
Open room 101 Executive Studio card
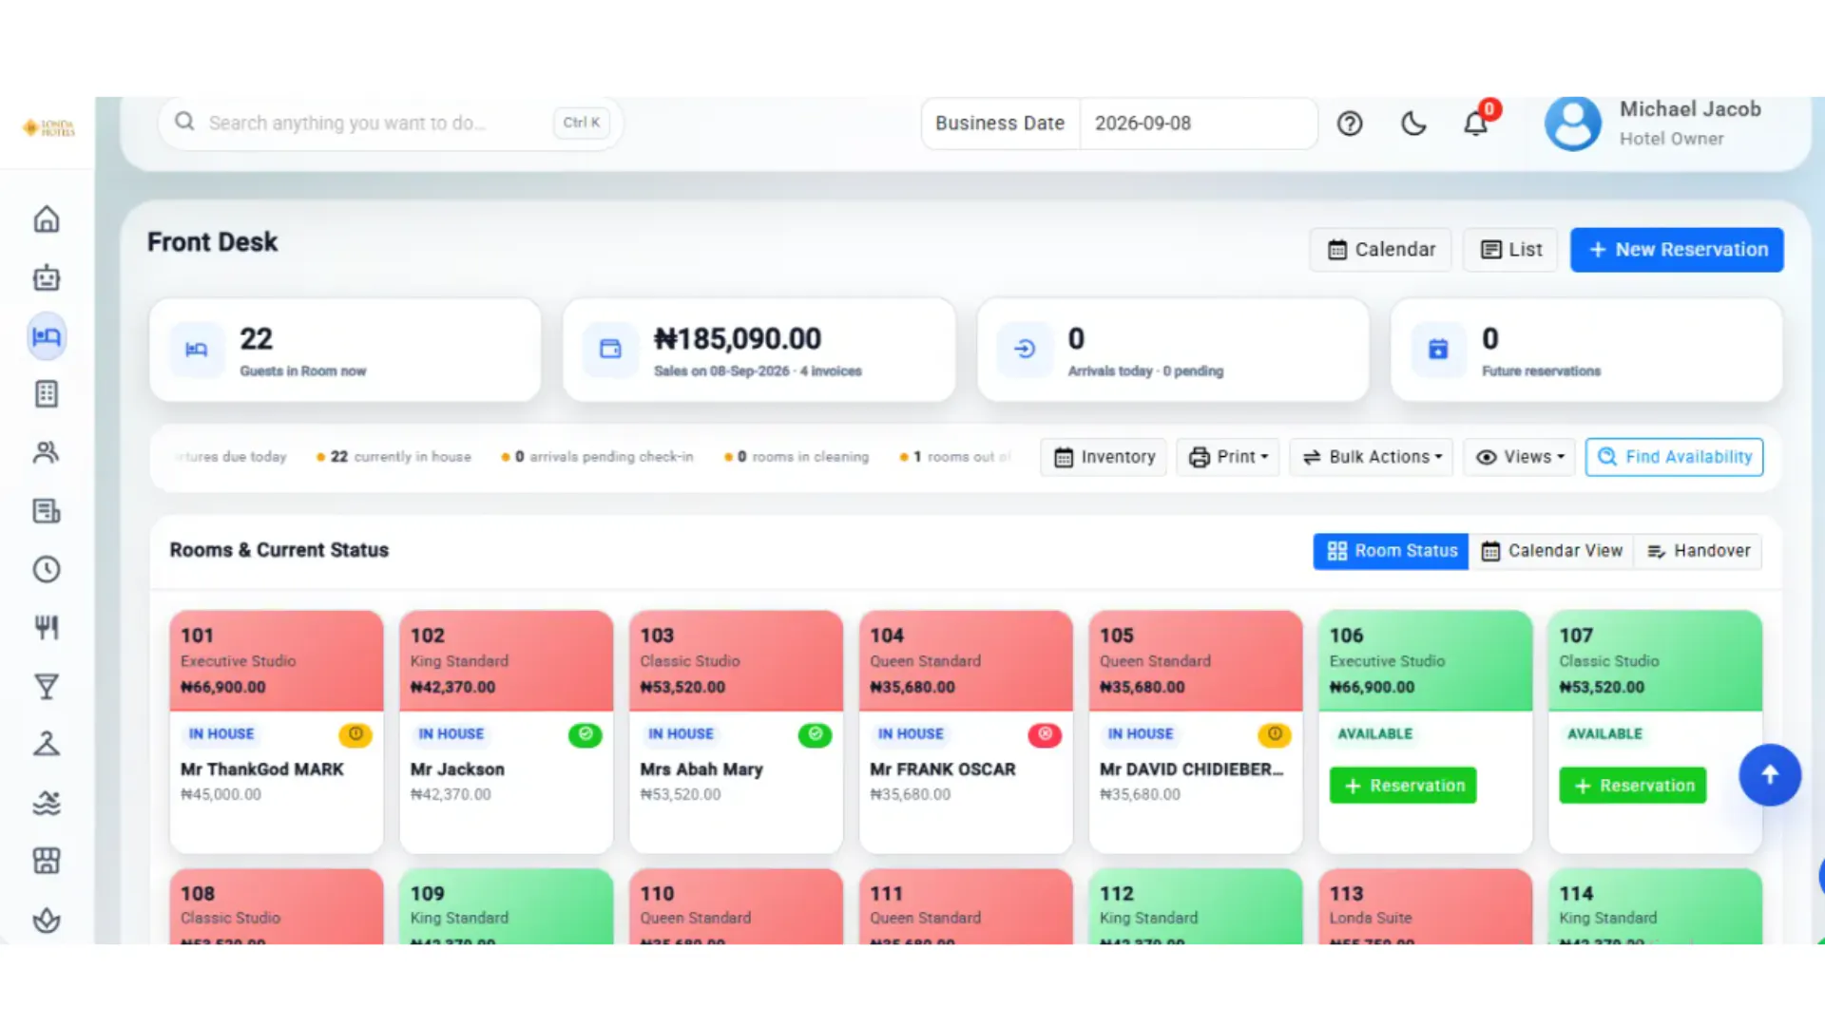tap(277, 731)
